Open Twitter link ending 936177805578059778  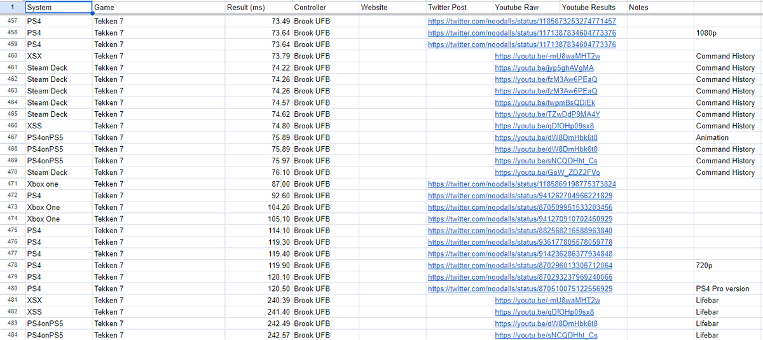(x=520, y=242)
